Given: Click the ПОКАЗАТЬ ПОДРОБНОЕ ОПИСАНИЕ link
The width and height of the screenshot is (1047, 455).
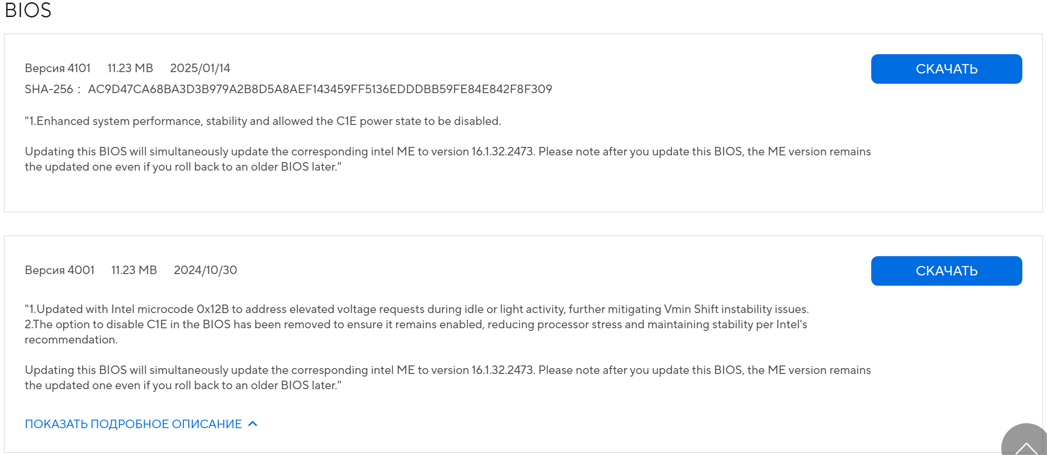Looking at the screenshot, I should point(133,424).
